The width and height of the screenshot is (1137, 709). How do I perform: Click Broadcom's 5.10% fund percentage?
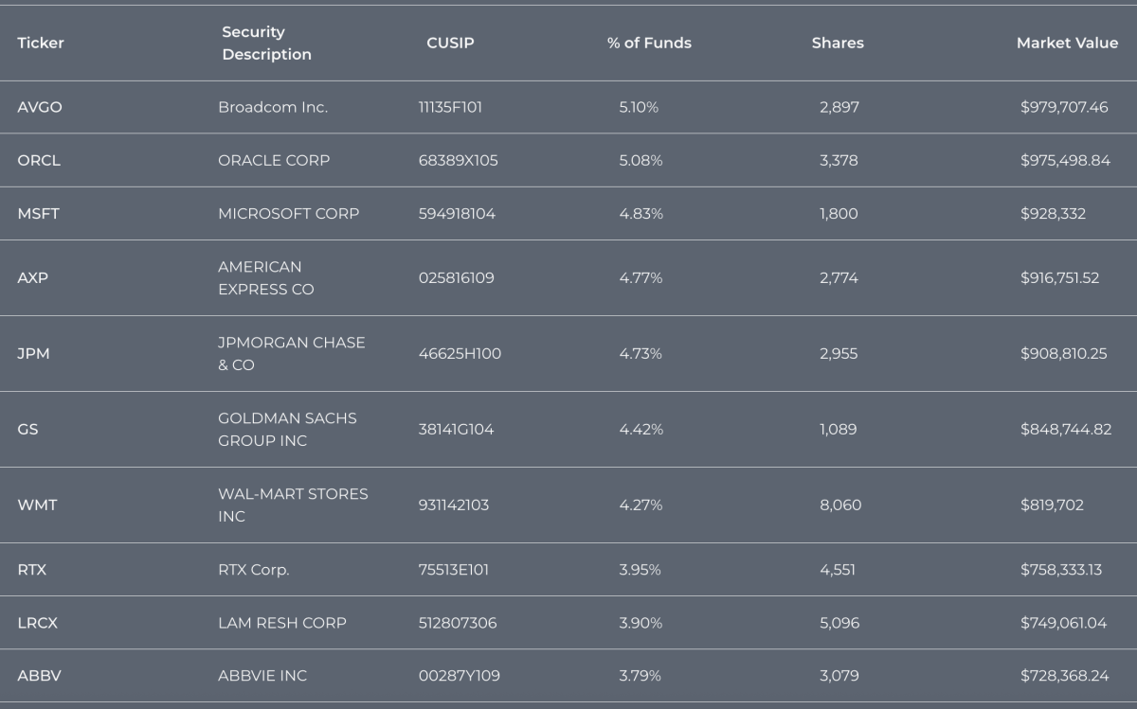pos(638,107)
